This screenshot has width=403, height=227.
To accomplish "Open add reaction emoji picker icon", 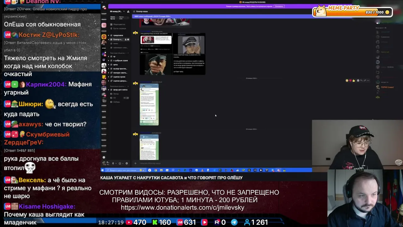I will 358,81.
